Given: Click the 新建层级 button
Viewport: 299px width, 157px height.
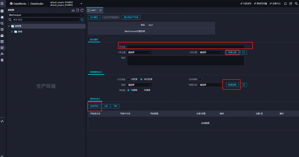Looking at the screenshot, I should 232,85.
